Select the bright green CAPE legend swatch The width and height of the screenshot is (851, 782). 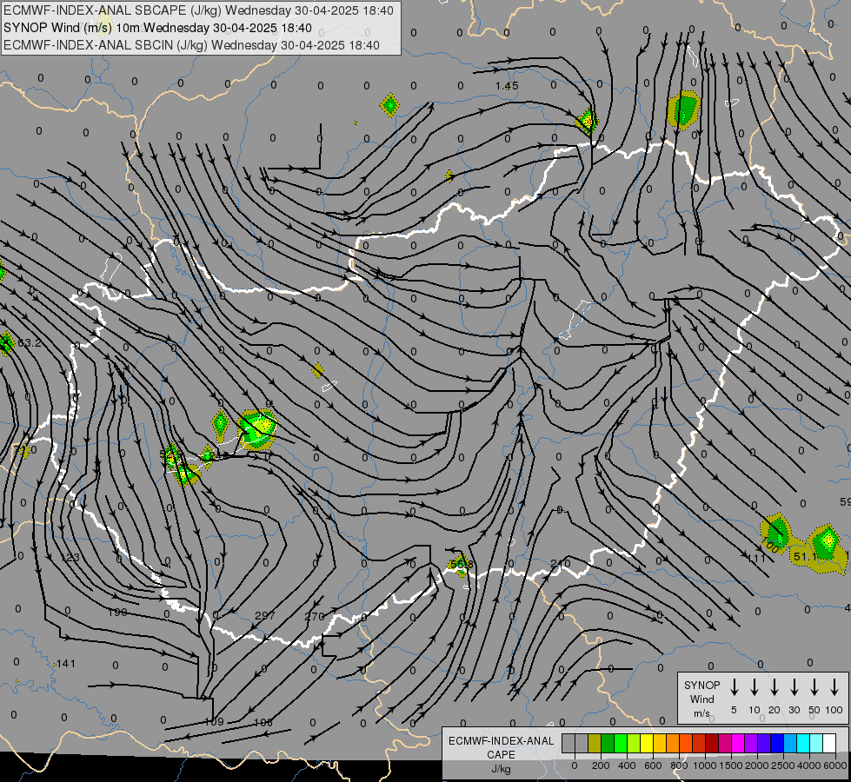click(x=621, y=743)
